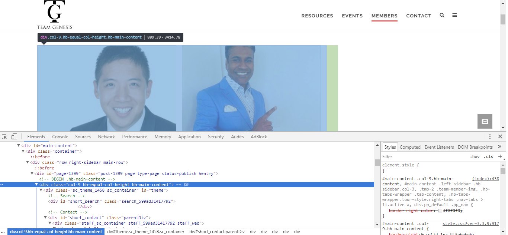
Task: Select the div id short_search DOM row
Action: click(112, 201)
